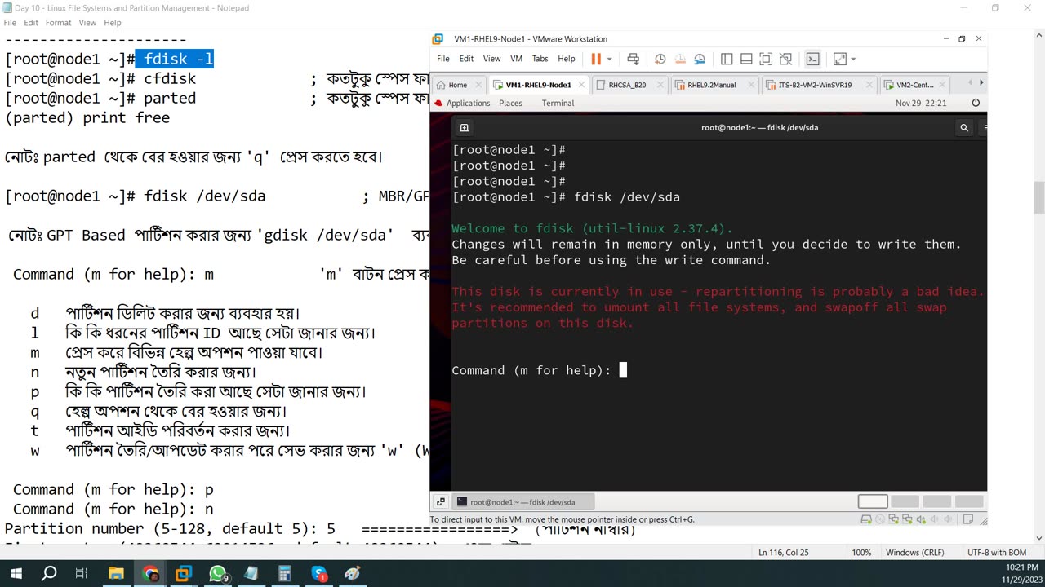Open the snapshot manager icon
This screenshot has width=1045, height=587.
tap(700, 59)
